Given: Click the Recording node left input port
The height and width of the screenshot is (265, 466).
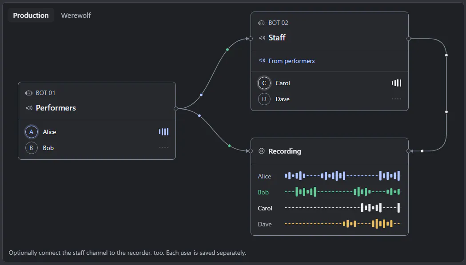Looking at the screenshot, I should 251,151.
